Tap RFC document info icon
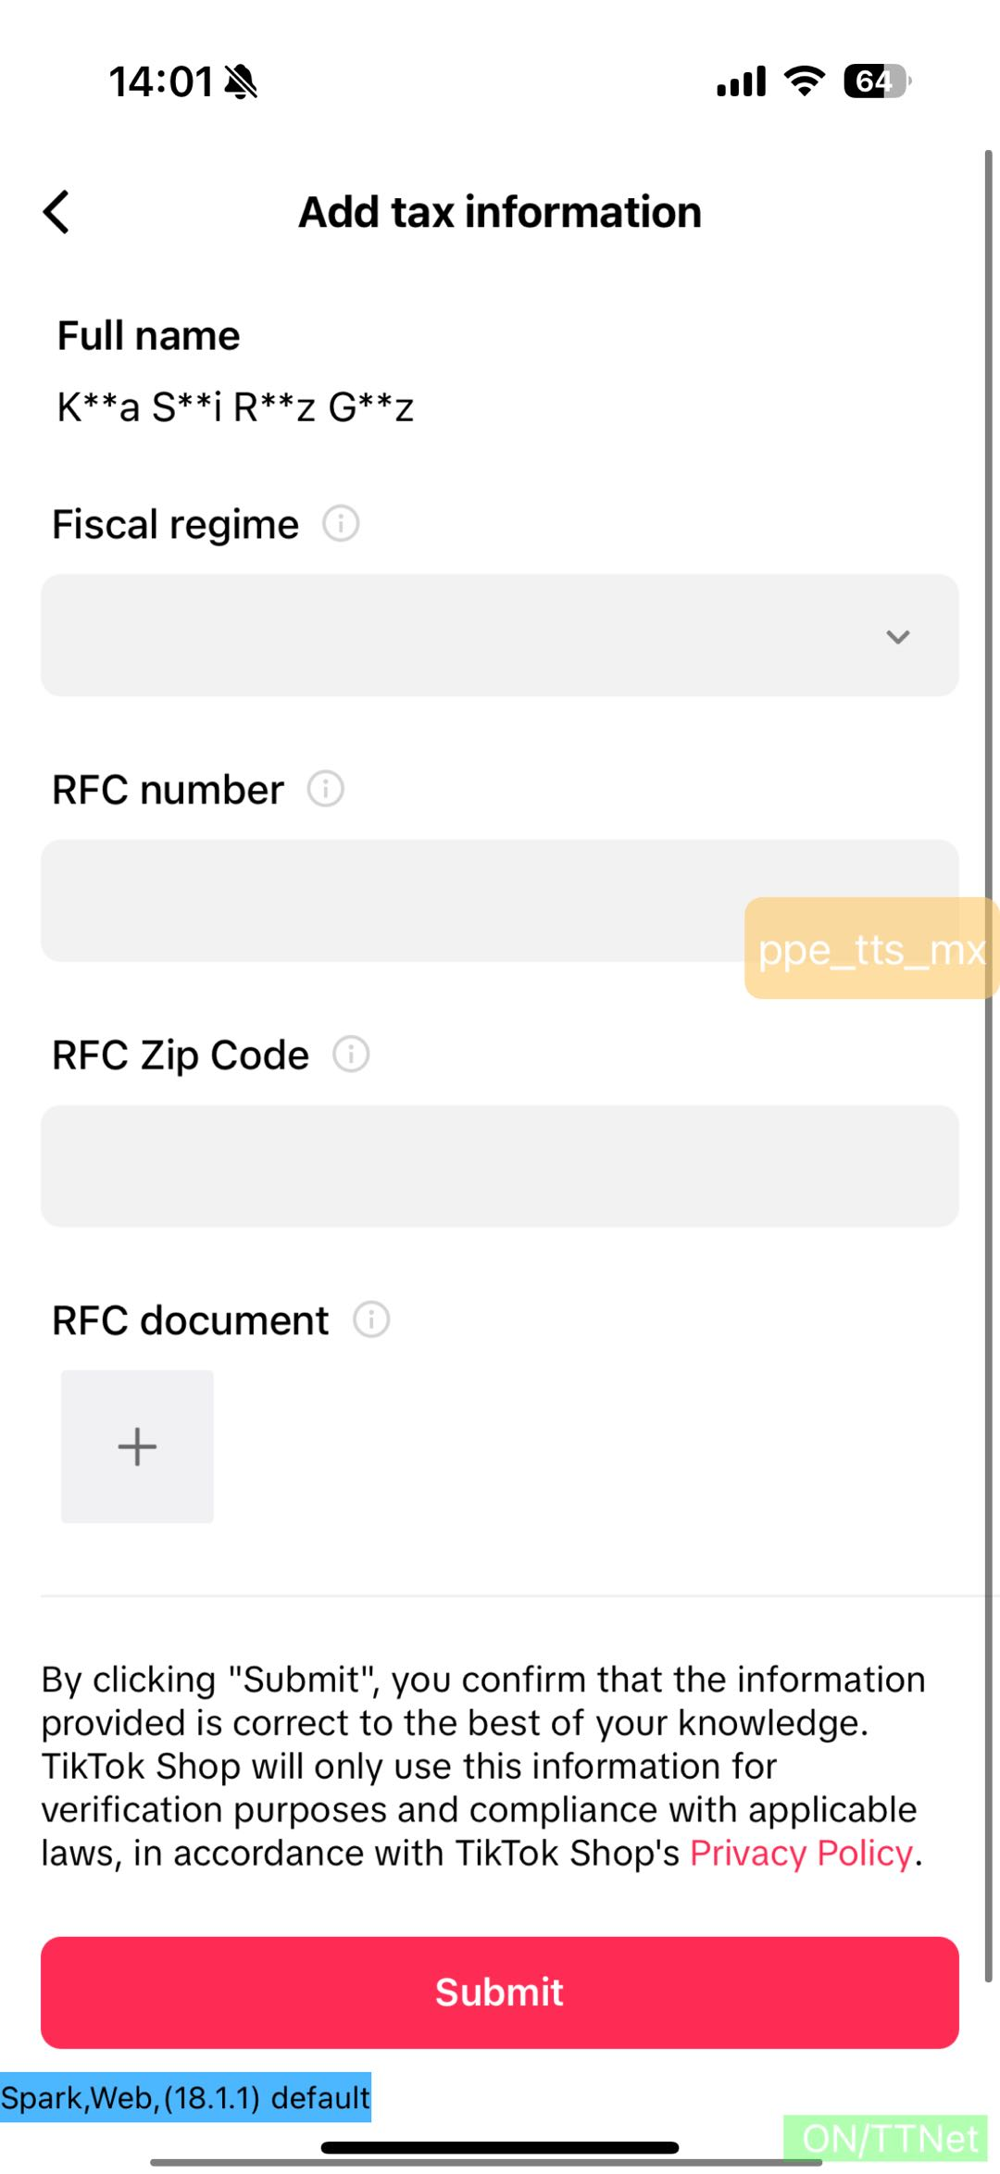 tap(371, 1319)
